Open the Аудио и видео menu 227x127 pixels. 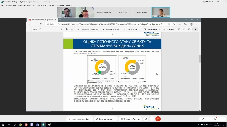pyautogui.click(x=42, y=5)
